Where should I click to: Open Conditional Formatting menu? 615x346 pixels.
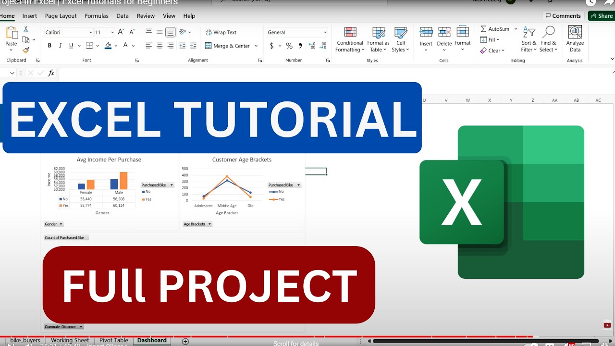pos(350,39)
